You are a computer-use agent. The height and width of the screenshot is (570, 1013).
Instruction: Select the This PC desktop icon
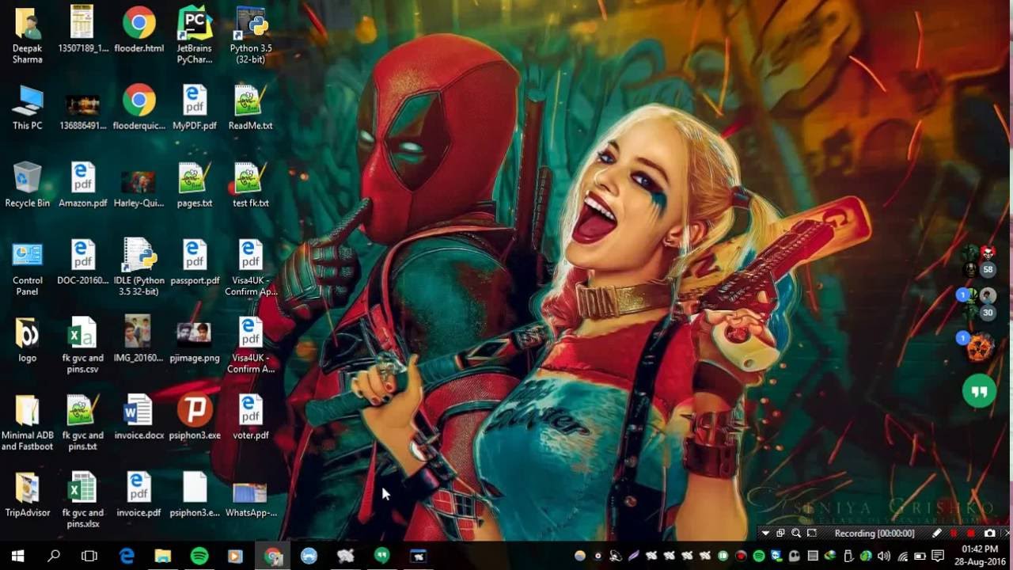[28, 108]
